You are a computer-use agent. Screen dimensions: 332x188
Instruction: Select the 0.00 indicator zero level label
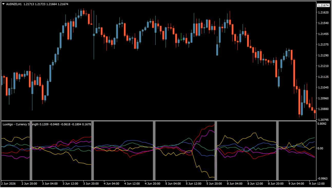tap(321, 148)
